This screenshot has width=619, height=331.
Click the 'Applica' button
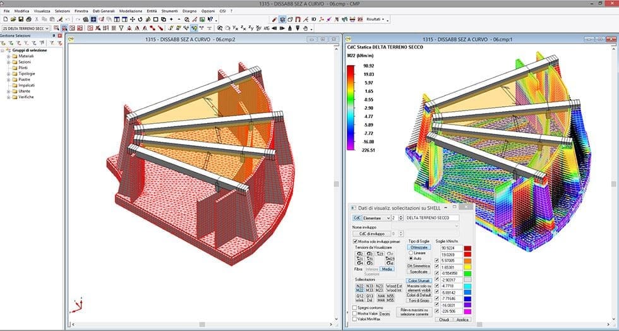point(463,320)
